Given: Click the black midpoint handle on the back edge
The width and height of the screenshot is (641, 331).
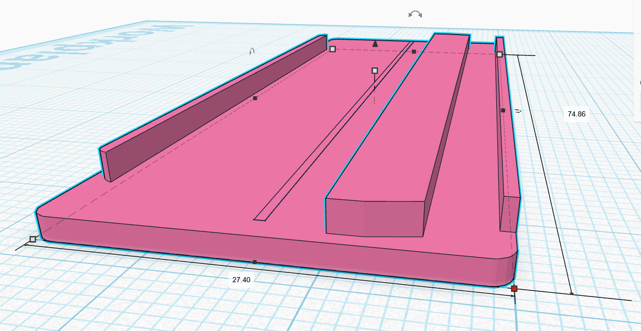Looking at the screenshot, I should pyautogui.click(x=414, y=52).
